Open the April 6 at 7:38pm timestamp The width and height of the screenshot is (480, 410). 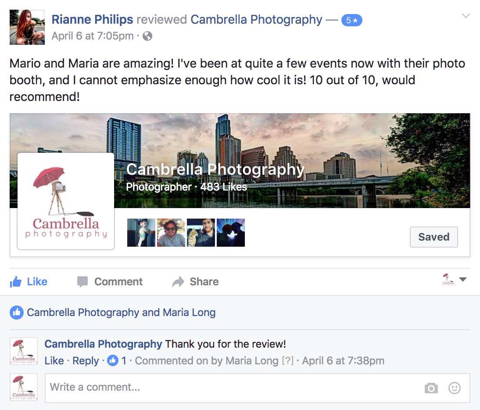343,361
